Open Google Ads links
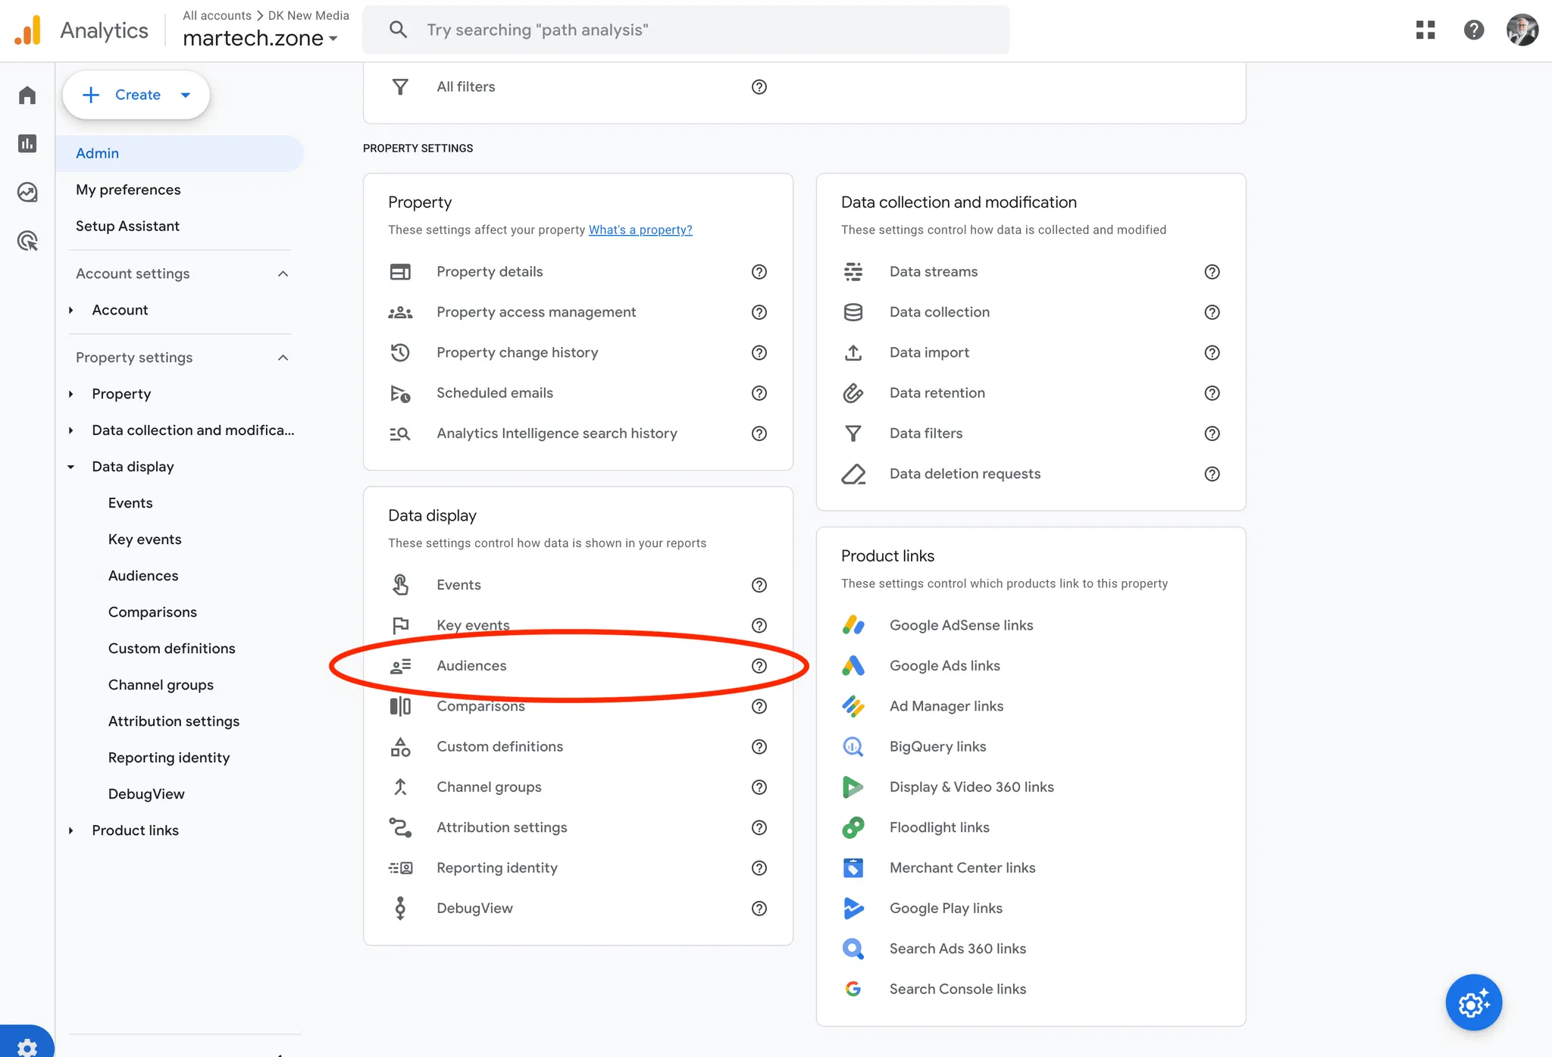The image size is (1552, 1057). [x=944, y=666]
